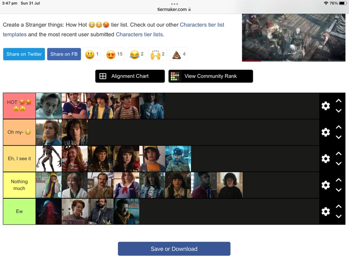The width and height of the screenshot is (349, 261).
Task: Click the tiermaker.com address bar
Action: point(174,9)
